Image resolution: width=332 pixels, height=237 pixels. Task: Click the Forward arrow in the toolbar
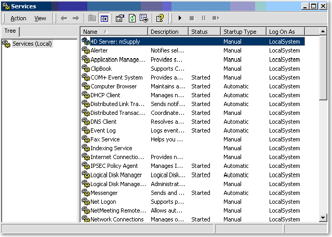tap(76, 18)
